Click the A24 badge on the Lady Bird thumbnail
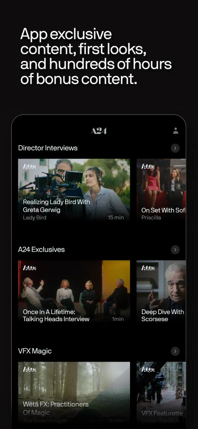This screenshot has width=198, height=429. [x=30, y=167]
